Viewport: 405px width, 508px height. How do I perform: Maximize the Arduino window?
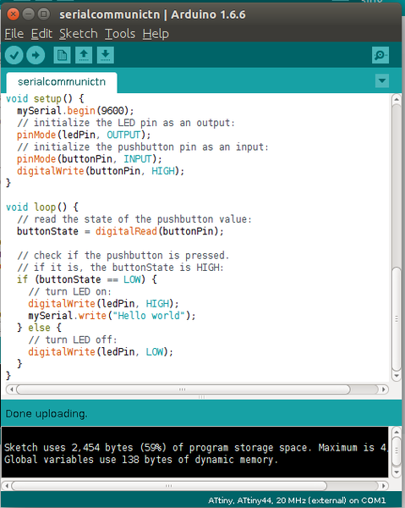coord(44,14)
